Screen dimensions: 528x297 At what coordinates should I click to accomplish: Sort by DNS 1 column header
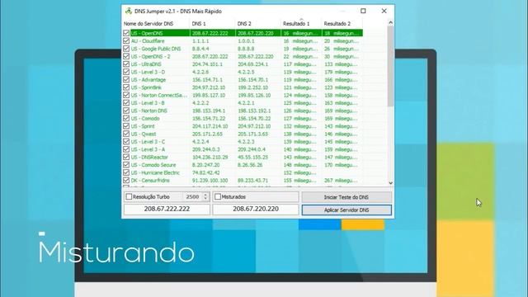click(x=212, y=24)
